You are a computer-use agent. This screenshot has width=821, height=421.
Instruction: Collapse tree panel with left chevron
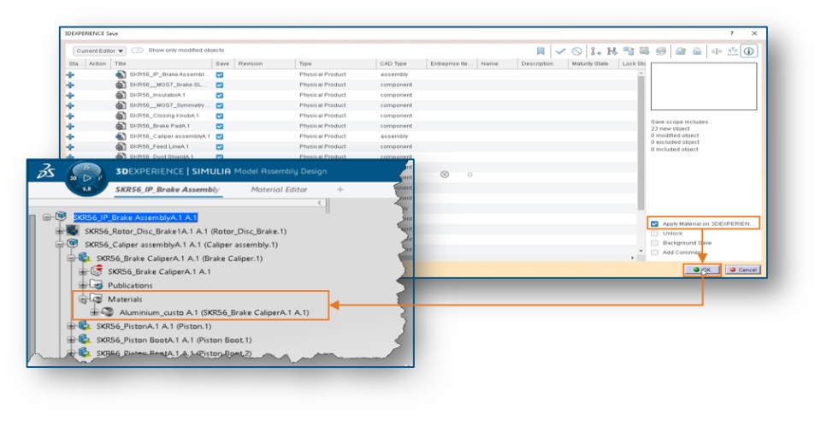click(320, 203)
